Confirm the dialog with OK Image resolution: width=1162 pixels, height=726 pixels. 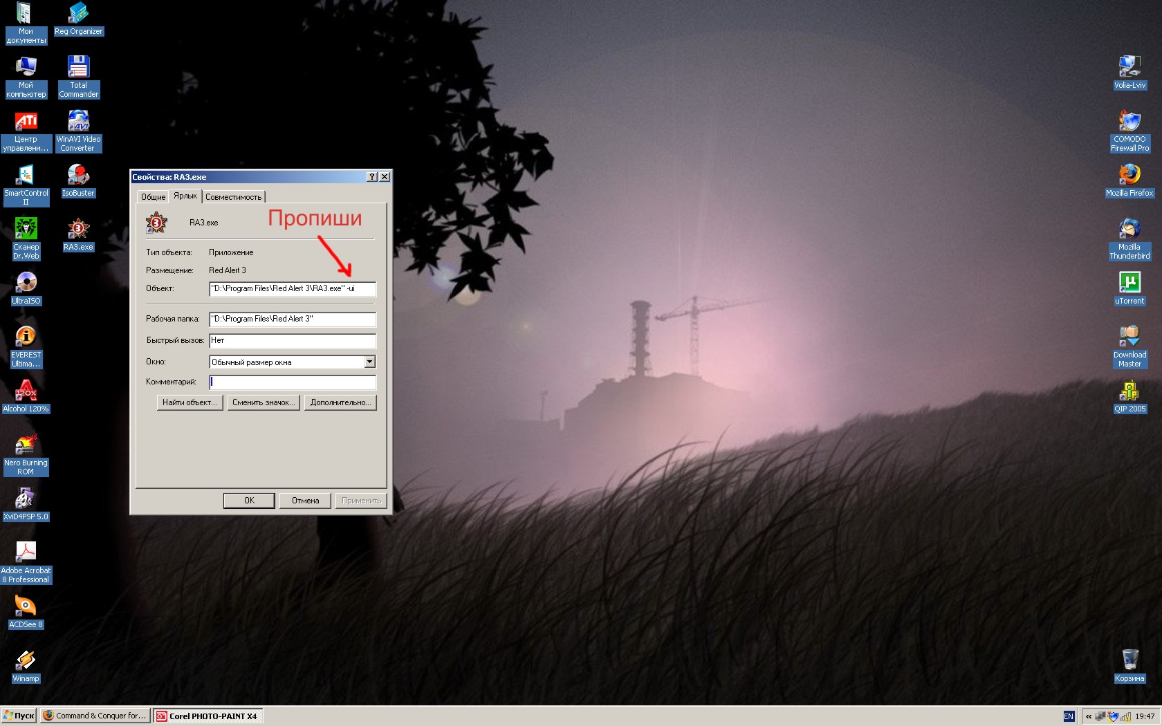click(249, 501)
